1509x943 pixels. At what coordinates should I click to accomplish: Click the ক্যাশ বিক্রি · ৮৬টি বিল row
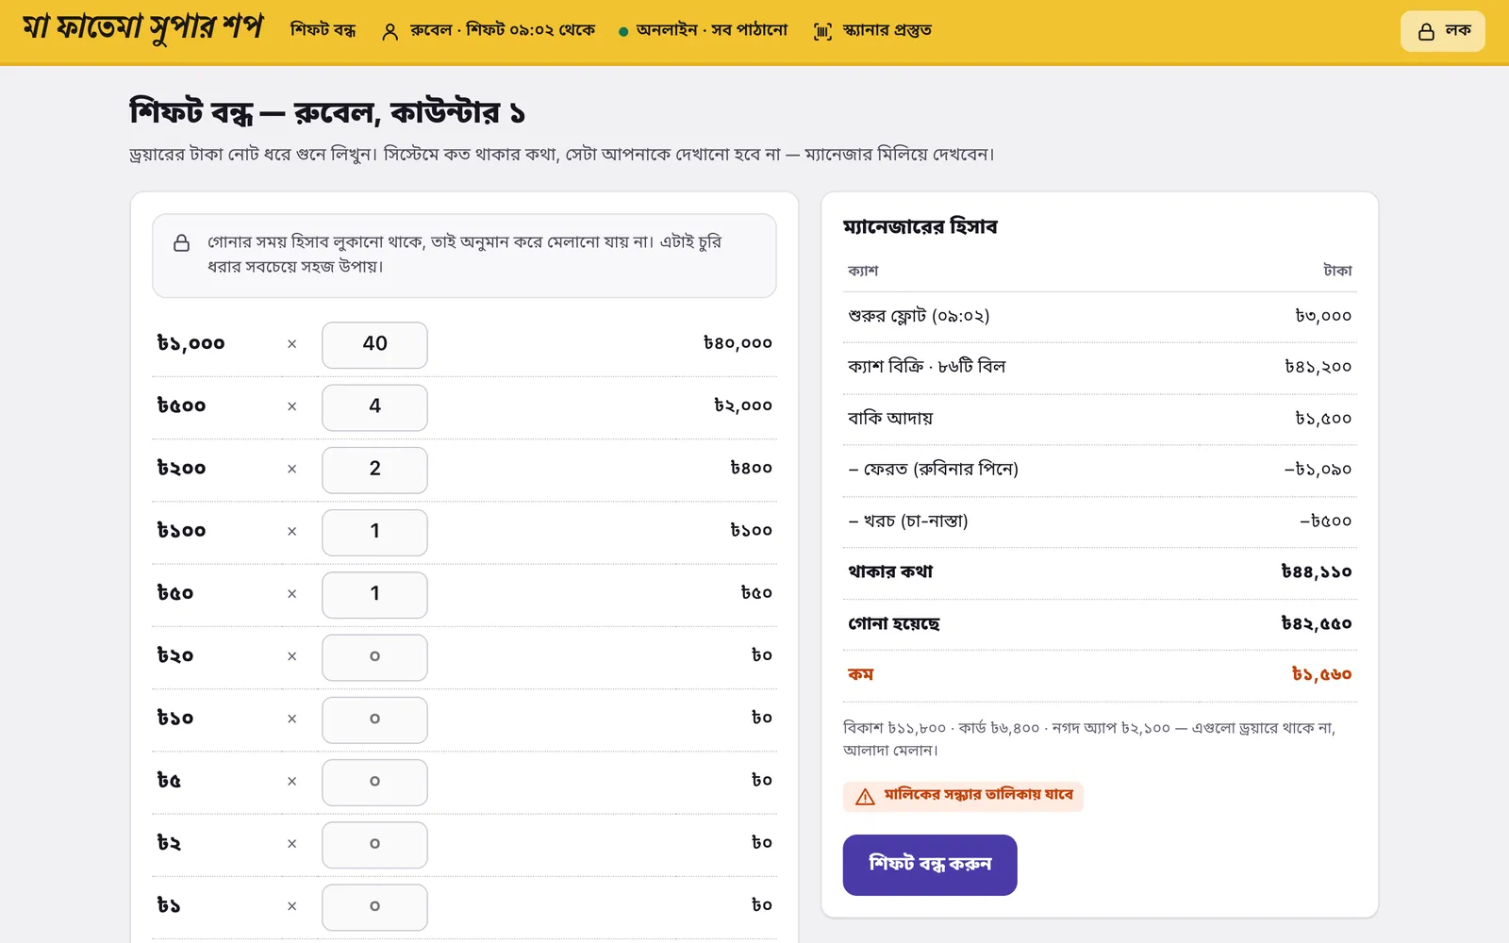tap(1100, 367)
